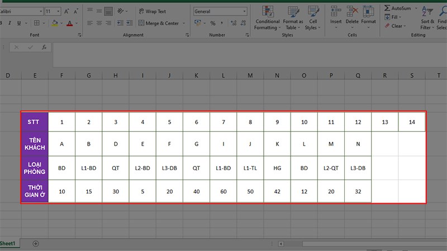447x251 pixels.
Task: Expand the Merge & Center dropdown arrow
Action: 184,23
